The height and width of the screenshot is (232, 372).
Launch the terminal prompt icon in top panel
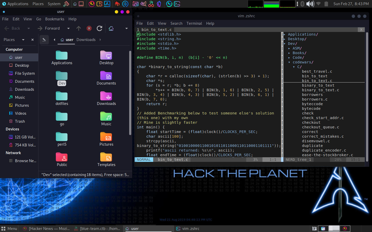(177, 4)
